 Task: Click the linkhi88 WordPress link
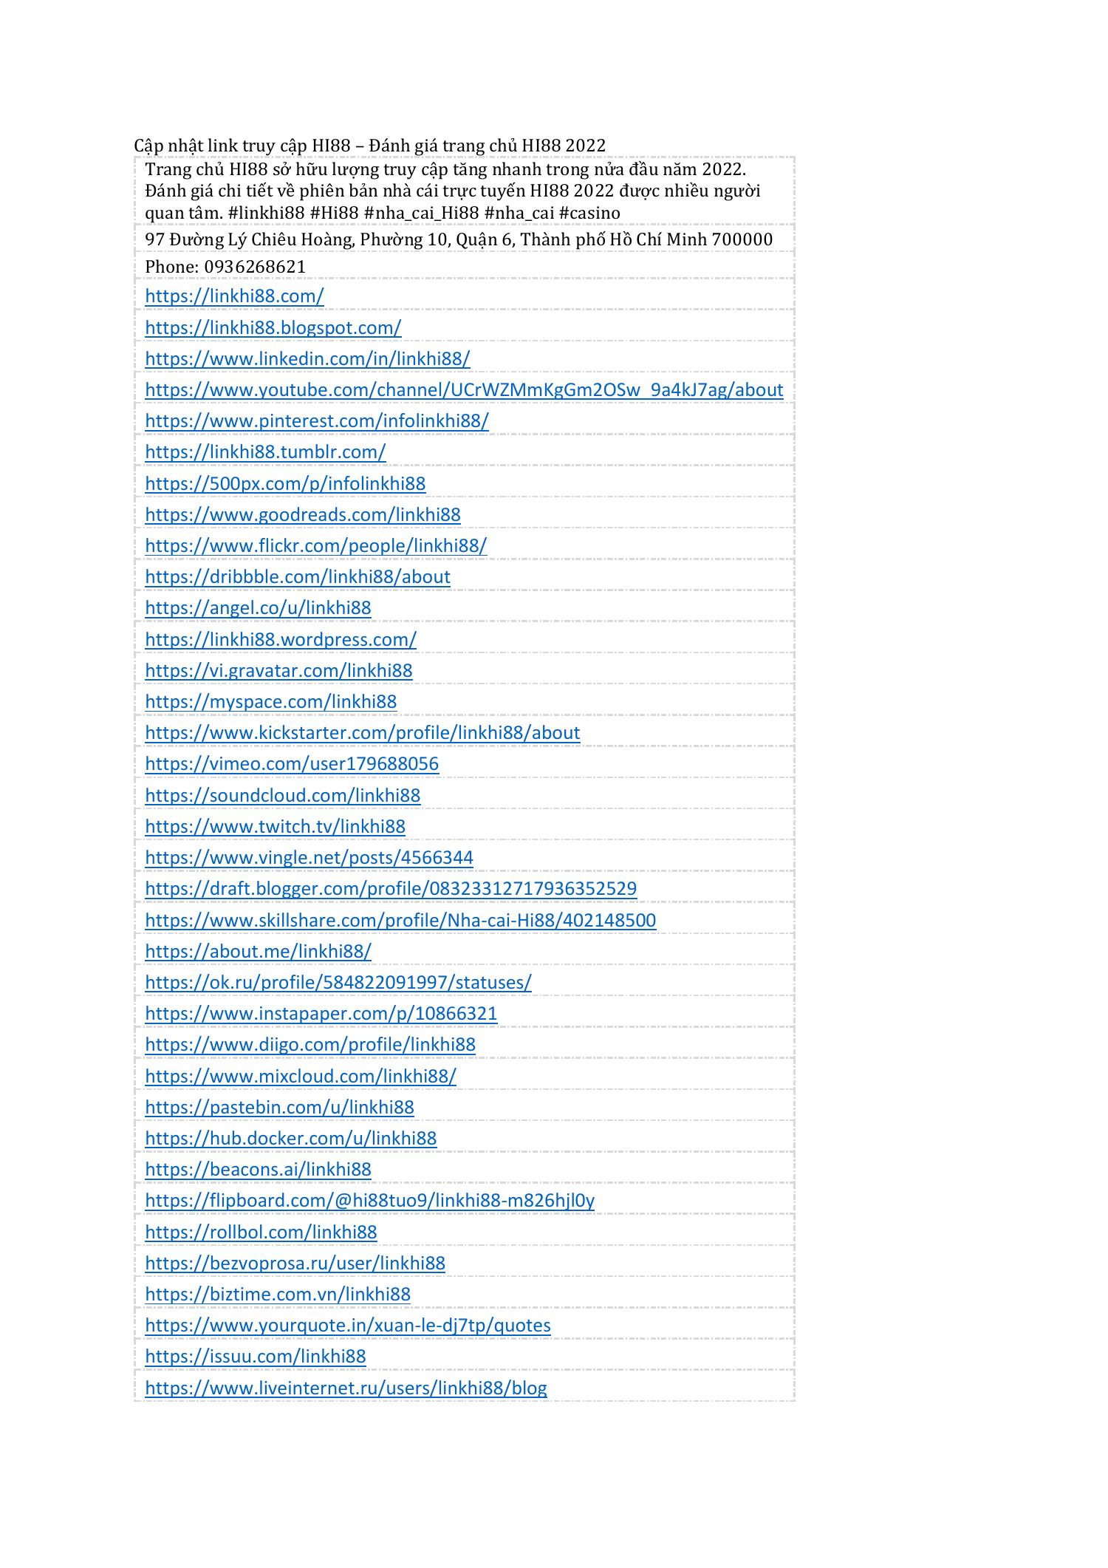point(281,639)
